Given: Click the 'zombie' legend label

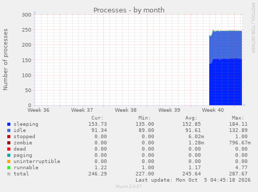Looking at the screenshot, I should tap(23, 143).
